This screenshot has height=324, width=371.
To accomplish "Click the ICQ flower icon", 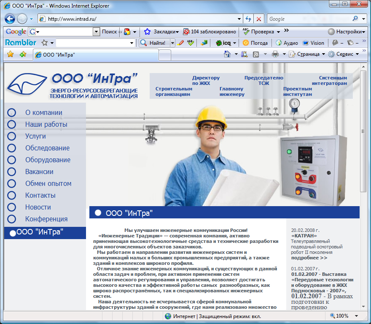I will (219, 43).
